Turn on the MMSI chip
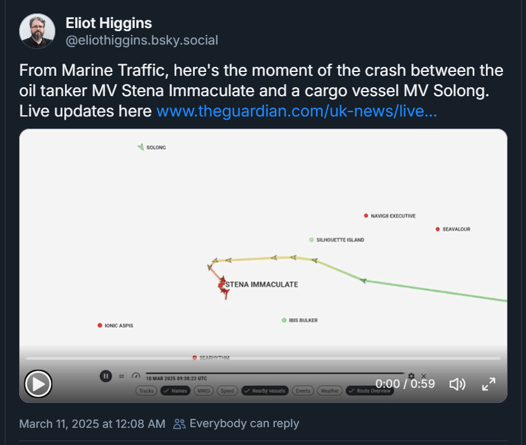 tap(204, 391)
